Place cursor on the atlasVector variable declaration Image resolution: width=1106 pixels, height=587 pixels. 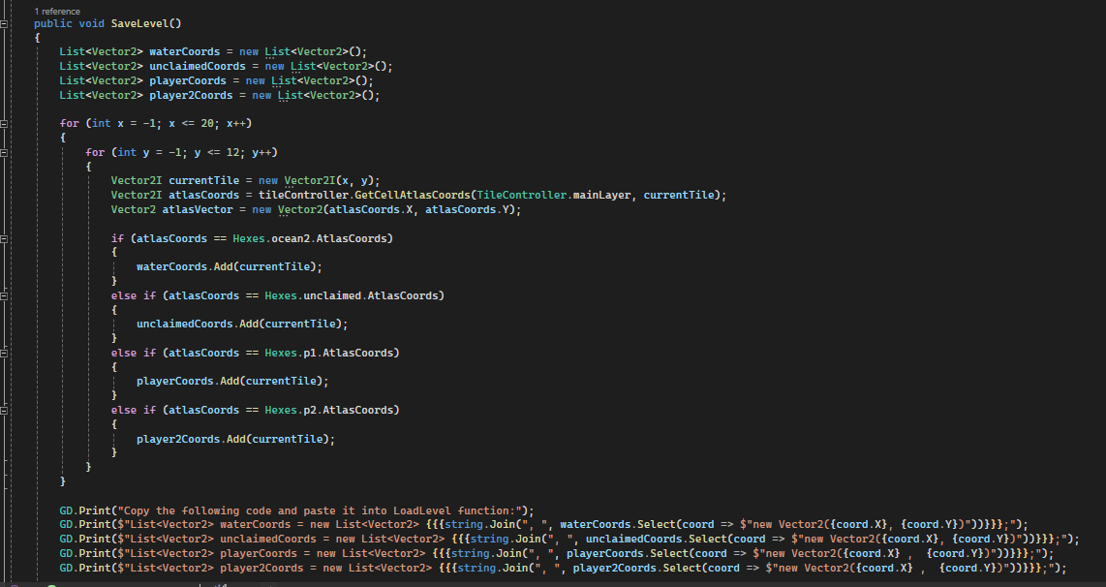(200, 209)
